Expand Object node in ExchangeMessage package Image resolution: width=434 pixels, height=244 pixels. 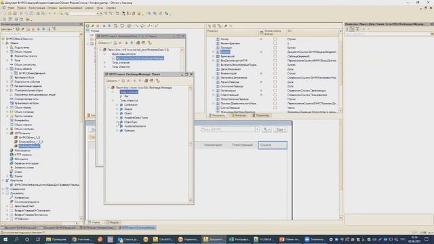click(117, 113)
